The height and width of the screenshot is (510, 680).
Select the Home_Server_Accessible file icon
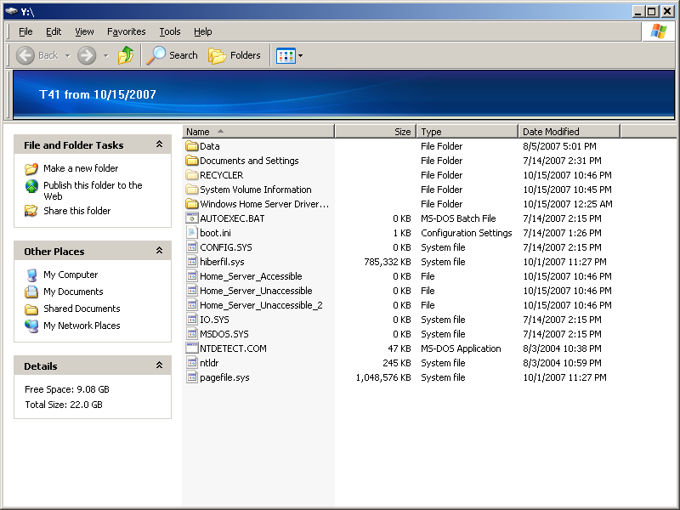tap(192, 276)
